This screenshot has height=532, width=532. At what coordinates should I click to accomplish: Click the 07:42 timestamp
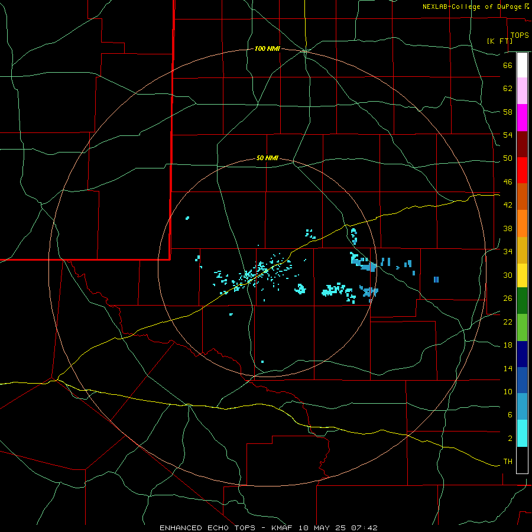coord(364,528)
